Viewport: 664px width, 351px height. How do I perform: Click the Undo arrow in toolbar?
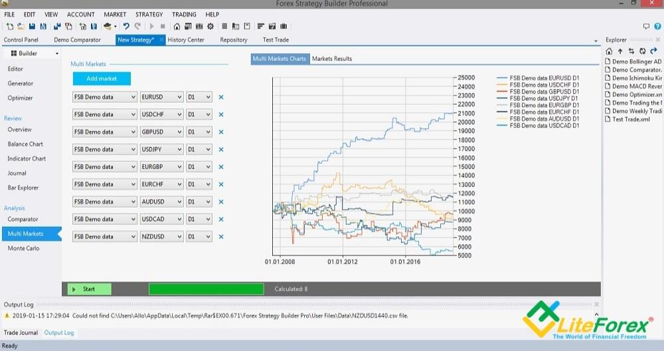click(x=126, y=27)
